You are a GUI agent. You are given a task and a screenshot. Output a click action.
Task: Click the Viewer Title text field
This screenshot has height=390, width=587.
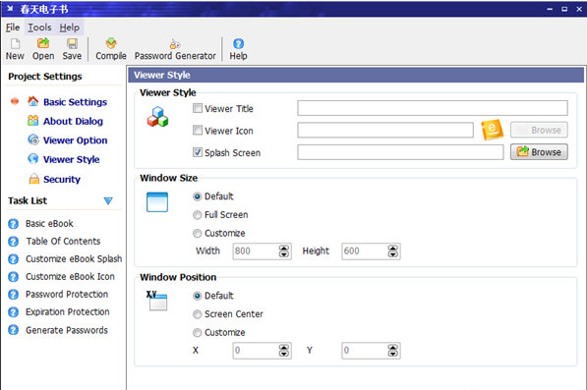433,108
